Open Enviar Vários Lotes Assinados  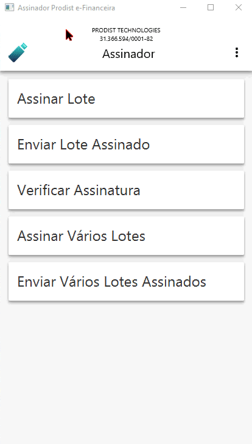point(126,282)
